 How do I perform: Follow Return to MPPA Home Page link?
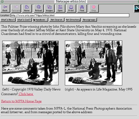(21, 101)
